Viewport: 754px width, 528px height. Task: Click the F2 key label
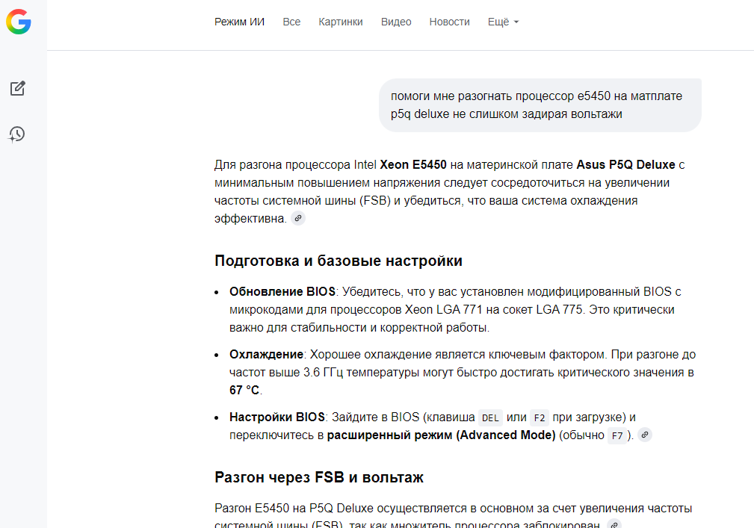click(540, 418)
